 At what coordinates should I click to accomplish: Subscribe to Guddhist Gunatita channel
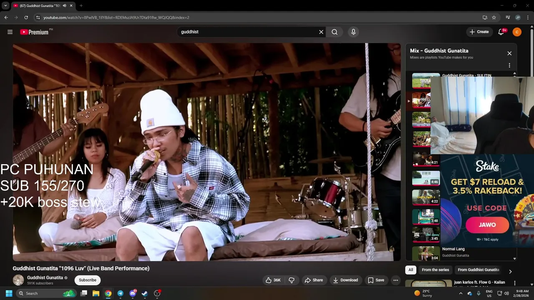(88, 280)
